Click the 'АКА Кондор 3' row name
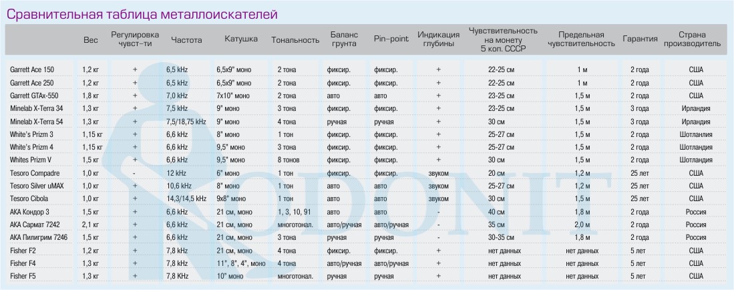This screenshot has height=290, width=734. 29,212
